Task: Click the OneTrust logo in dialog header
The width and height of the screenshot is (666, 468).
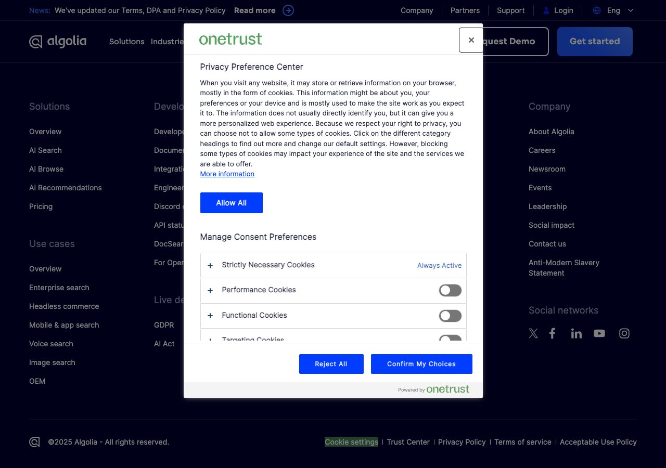Action: (230, 40)
